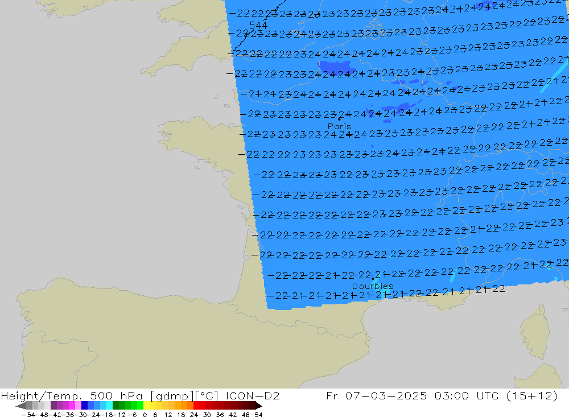Click the Dourbies location dot marker
569x417 pixels.
pyautogui.click(x=373, y=279)
